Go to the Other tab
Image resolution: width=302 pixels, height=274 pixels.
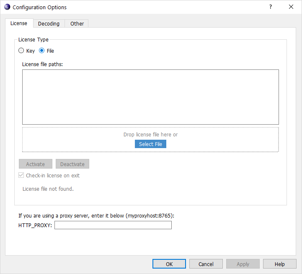(77, 24)
